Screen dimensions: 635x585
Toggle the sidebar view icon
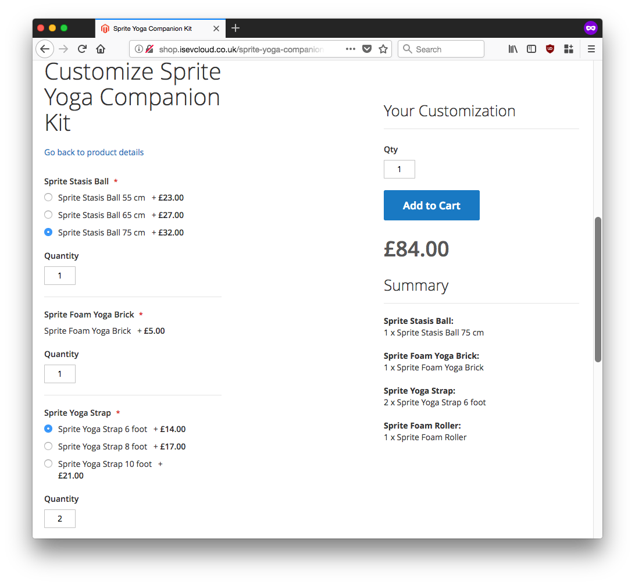[531, 49]
